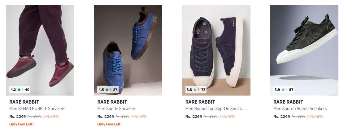The height and width of the screenshot is (131, 348).
Task: Open Men Round Toe Slip-On Sneakers title
Action: tap(216, 108)
